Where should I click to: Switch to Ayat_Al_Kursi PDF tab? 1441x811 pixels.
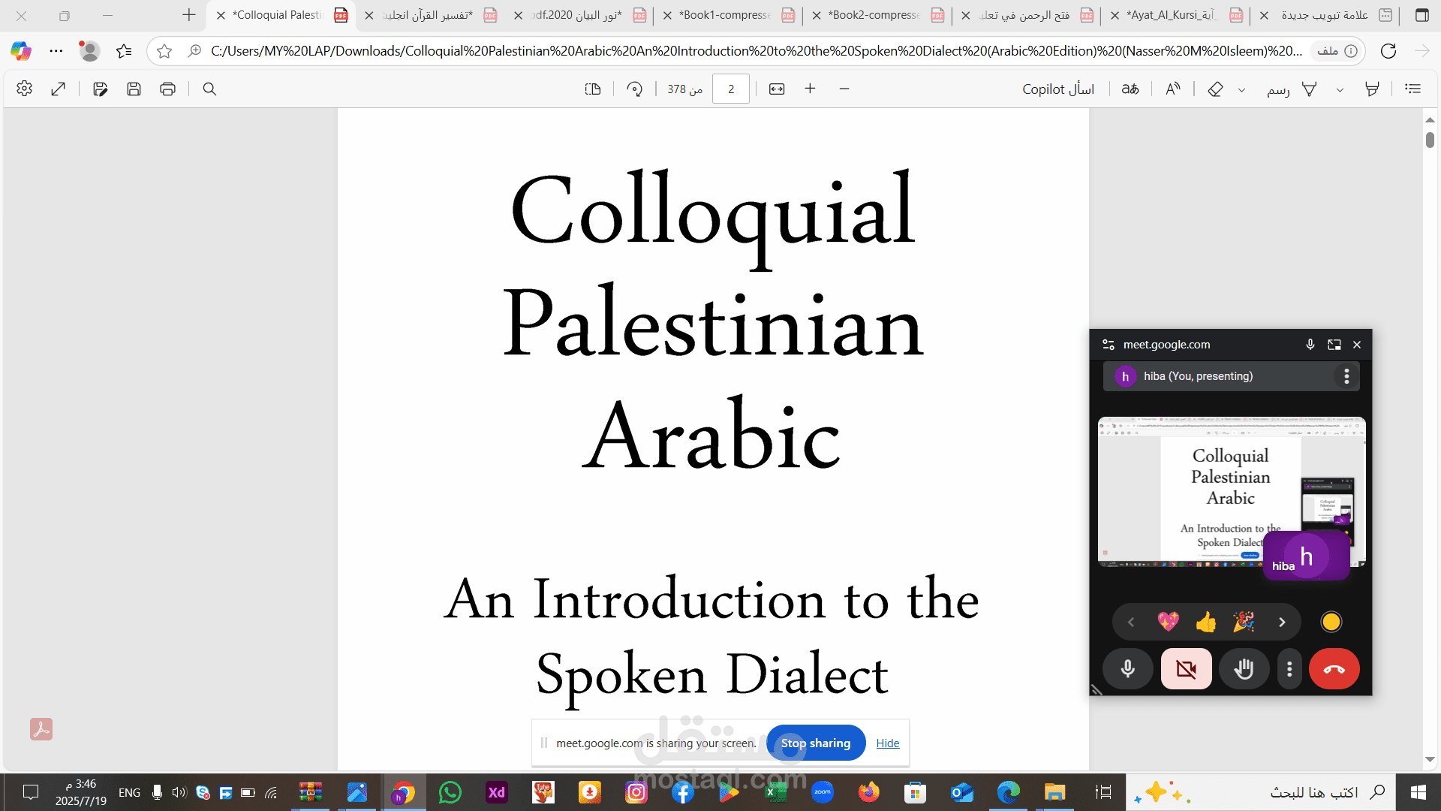1171,15
